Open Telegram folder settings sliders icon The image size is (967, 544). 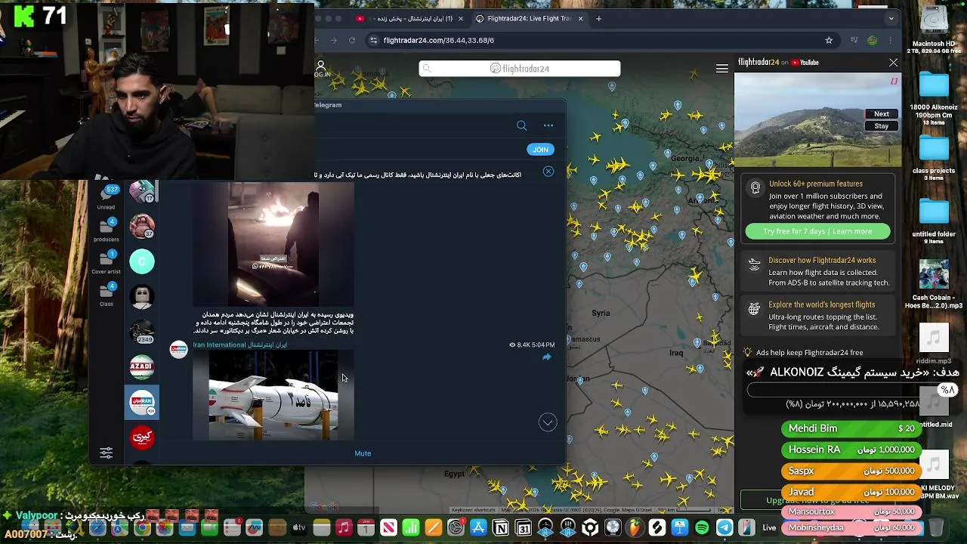pos(107,453)
